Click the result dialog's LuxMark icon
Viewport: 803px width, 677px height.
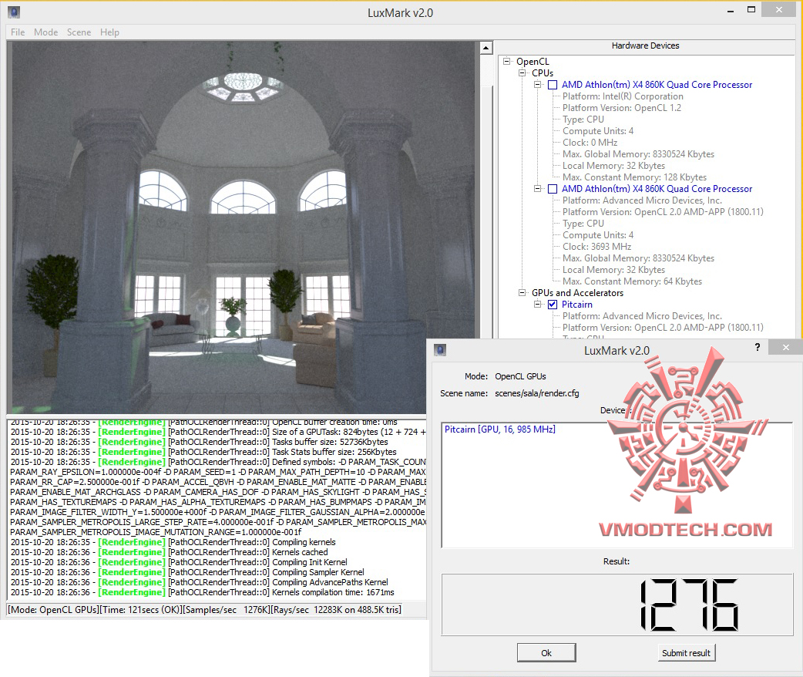click(x=440, y=350)
